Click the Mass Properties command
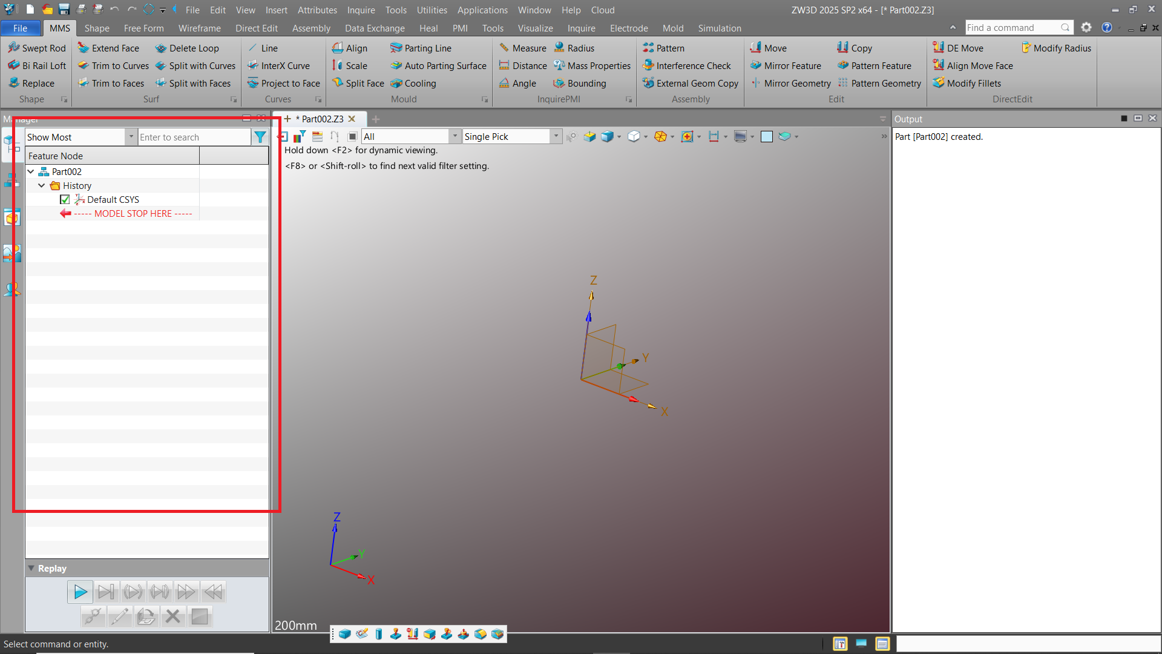1162x654 pixels. [x=592, y=65]
